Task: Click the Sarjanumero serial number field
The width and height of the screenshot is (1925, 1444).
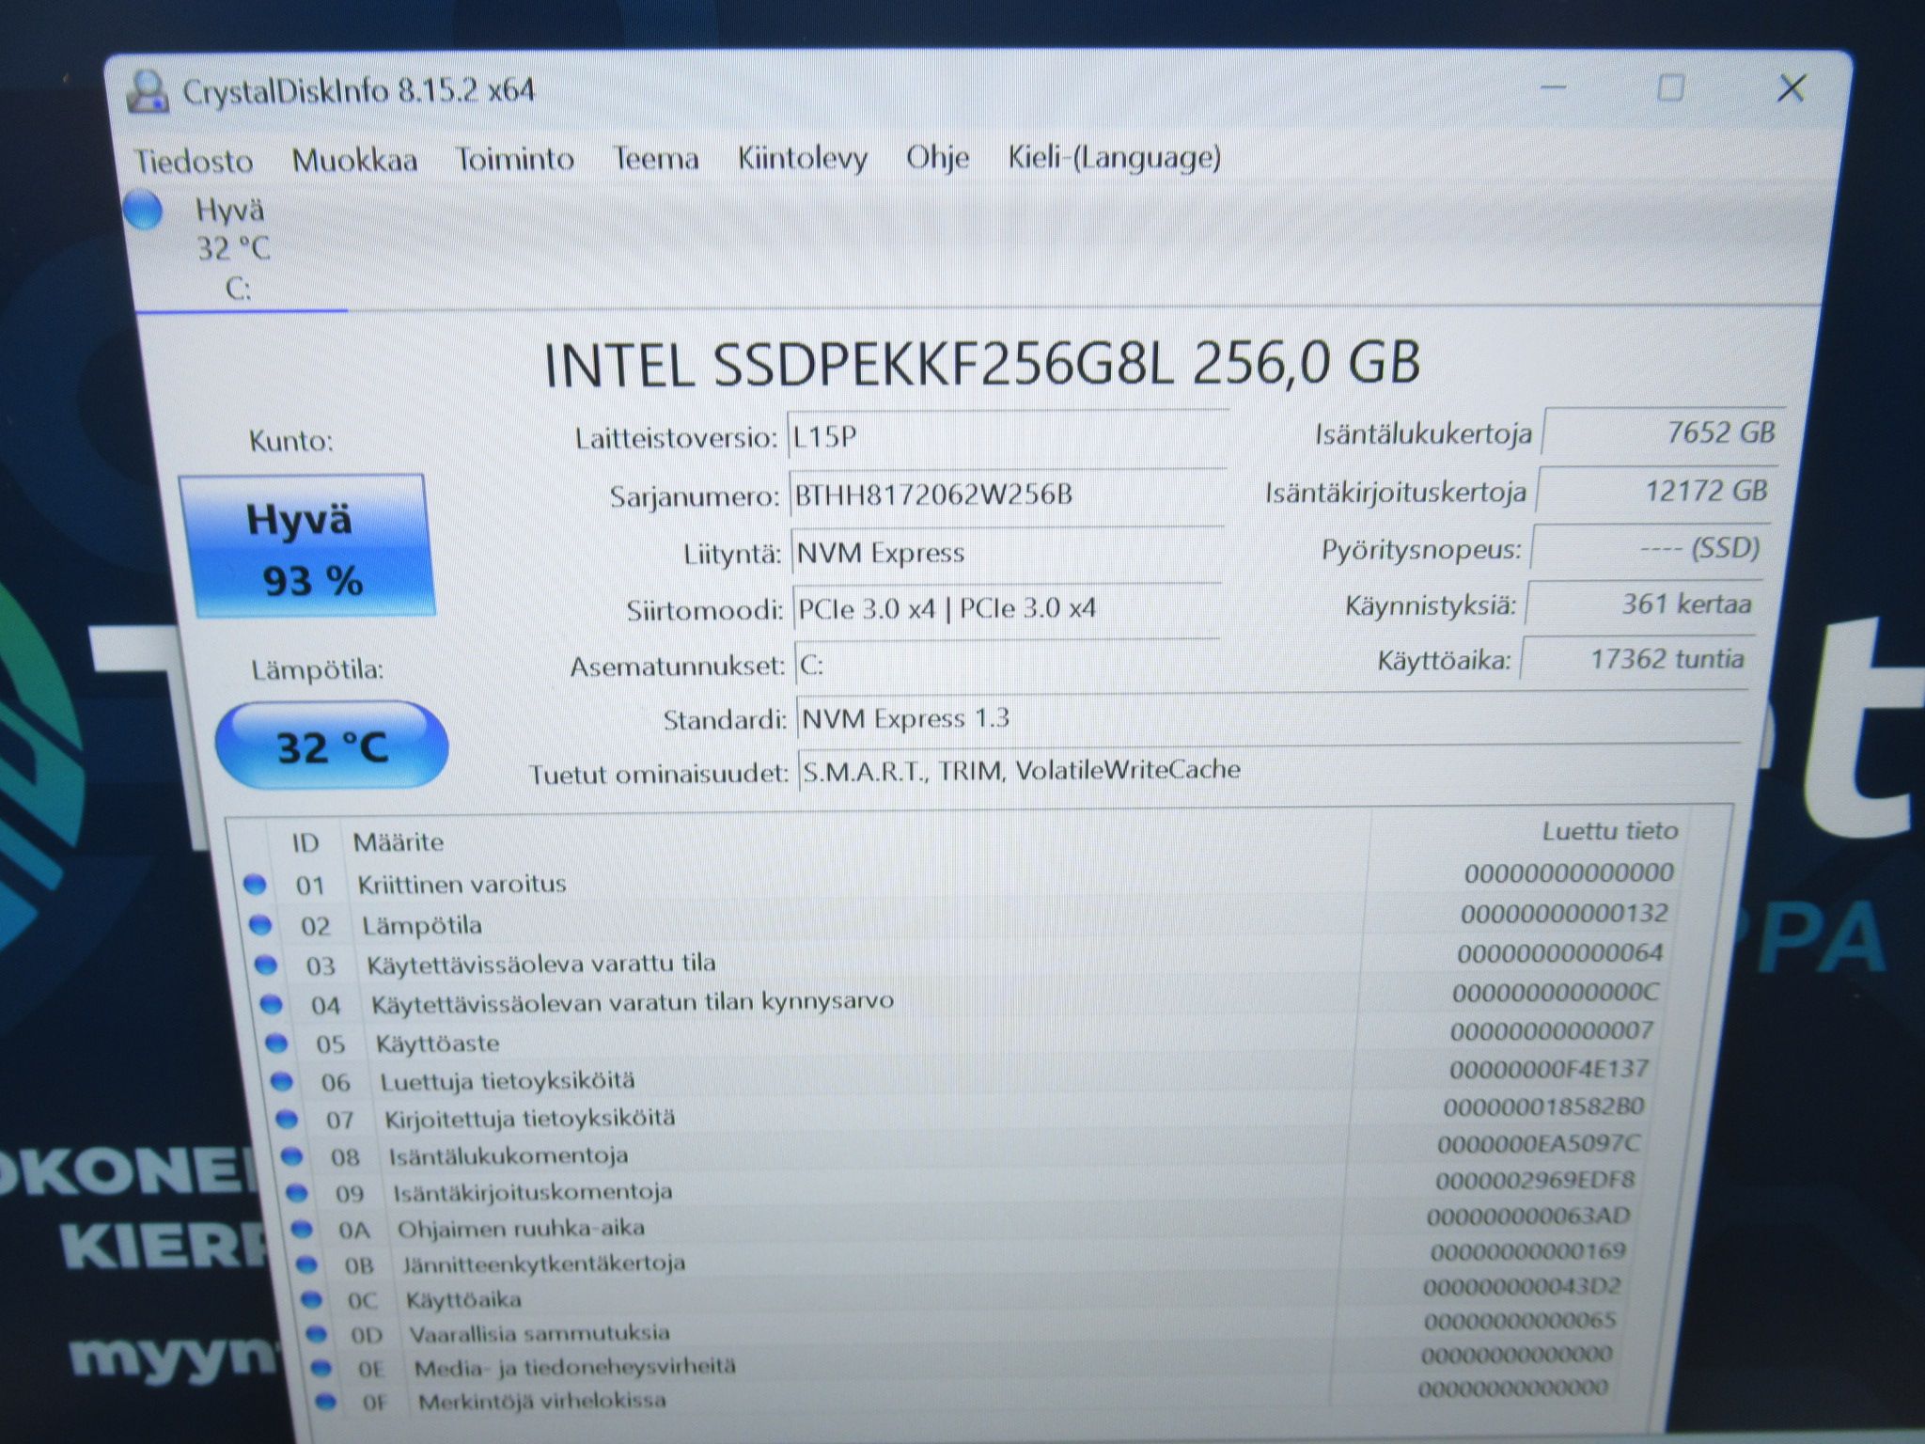Action: 1007,495
